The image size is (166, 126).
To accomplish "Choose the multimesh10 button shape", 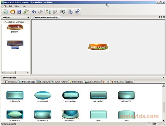I will [43, 114].
